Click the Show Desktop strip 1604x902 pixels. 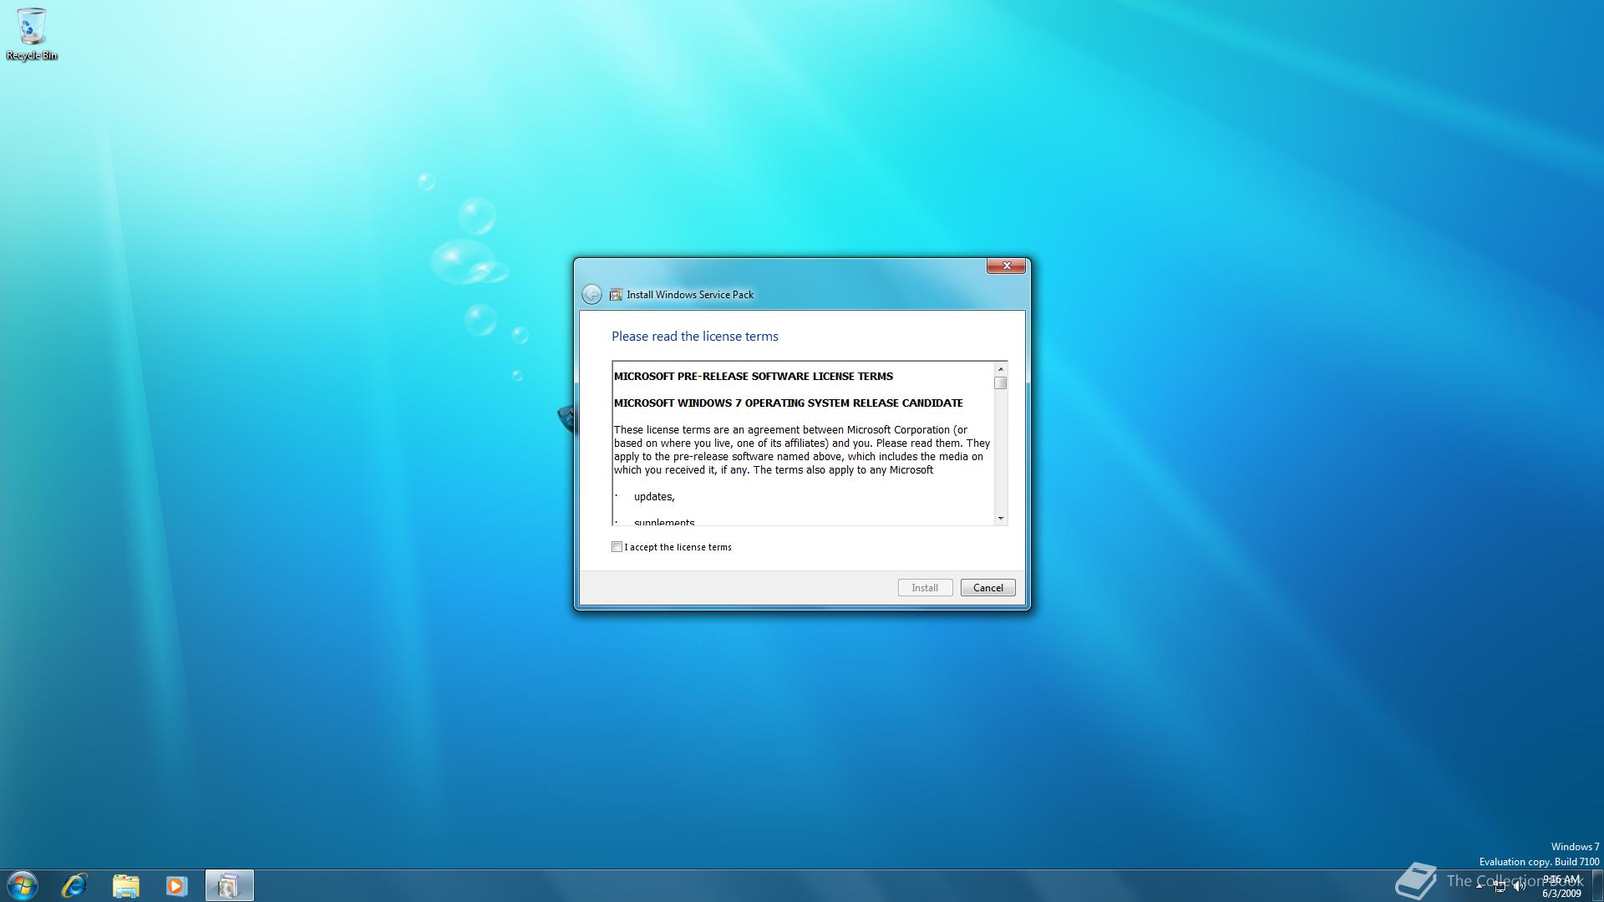pos(1597,885)
